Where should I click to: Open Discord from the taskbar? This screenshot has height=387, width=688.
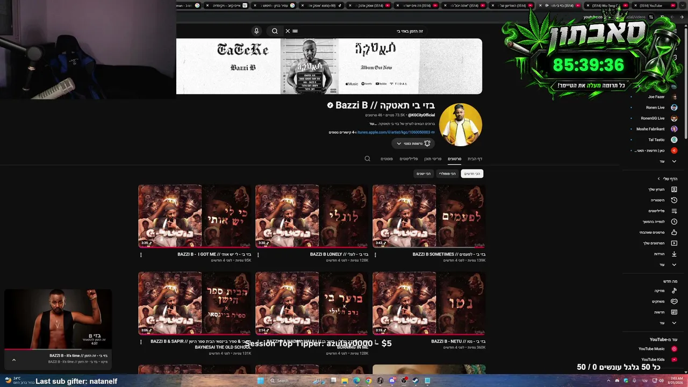click(392, 381)
